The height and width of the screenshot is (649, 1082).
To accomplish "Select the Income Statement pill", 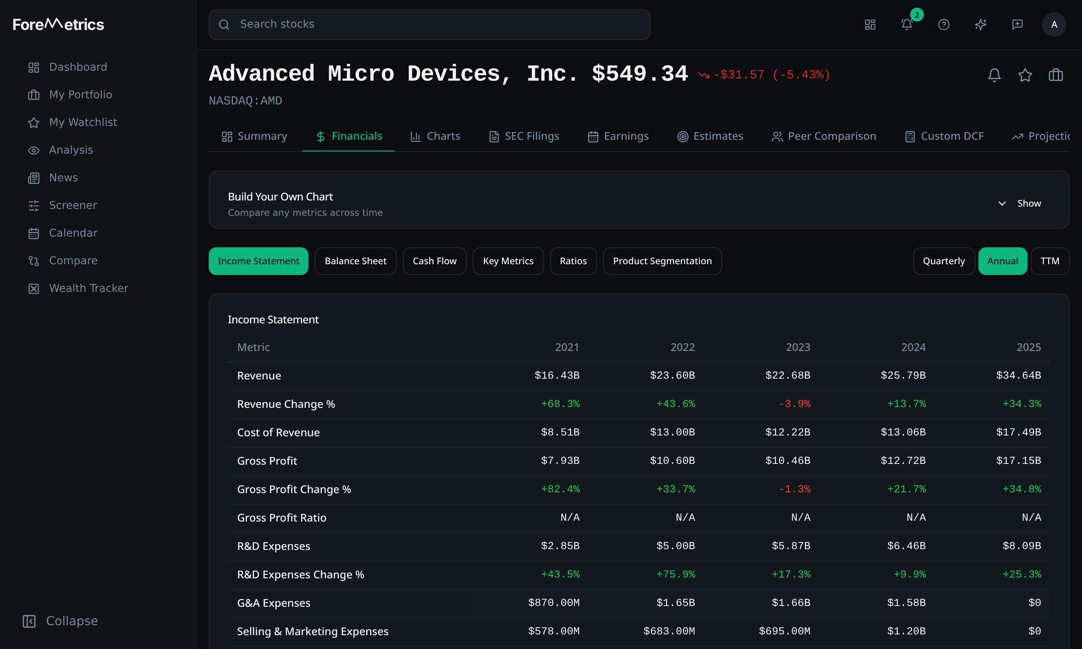I will [x=258, y=261].
